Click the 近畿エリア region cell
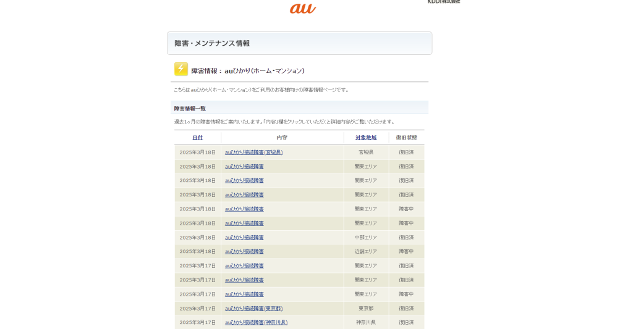 click(x=366, y=252)
